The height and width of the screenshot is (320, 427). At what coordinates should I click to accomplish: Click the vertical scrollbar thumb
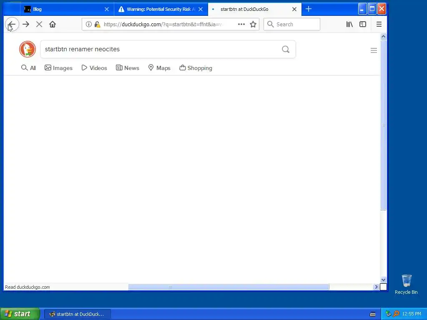(x=384, y=125)
